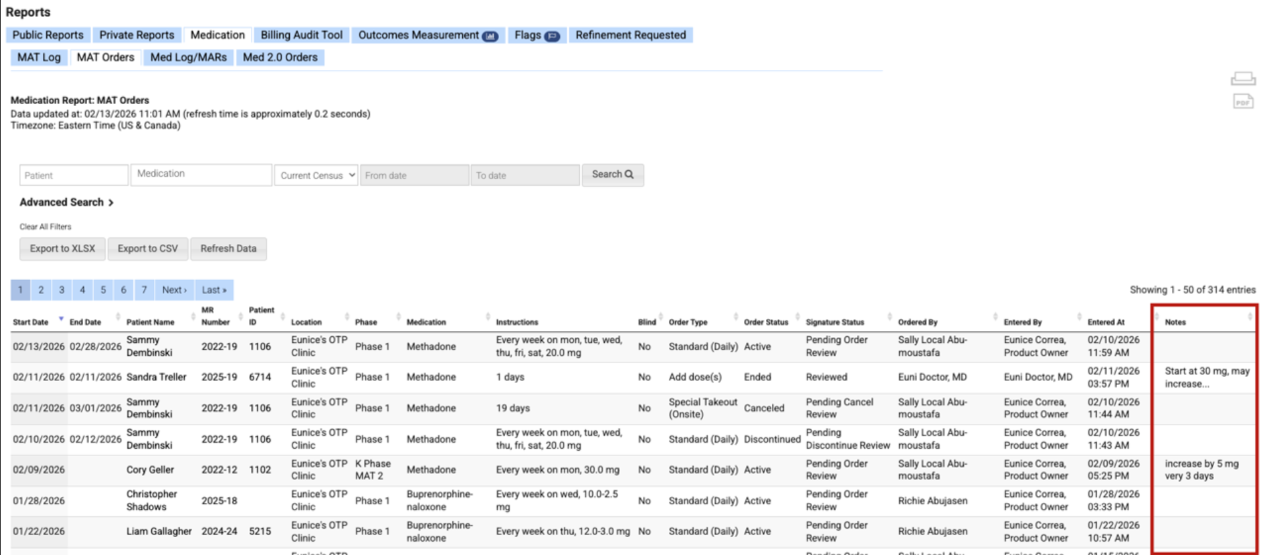Viewport: 1261px width, 555px height.
Task: Click the Flags comment icon
Action: click(x=552, y=36)
